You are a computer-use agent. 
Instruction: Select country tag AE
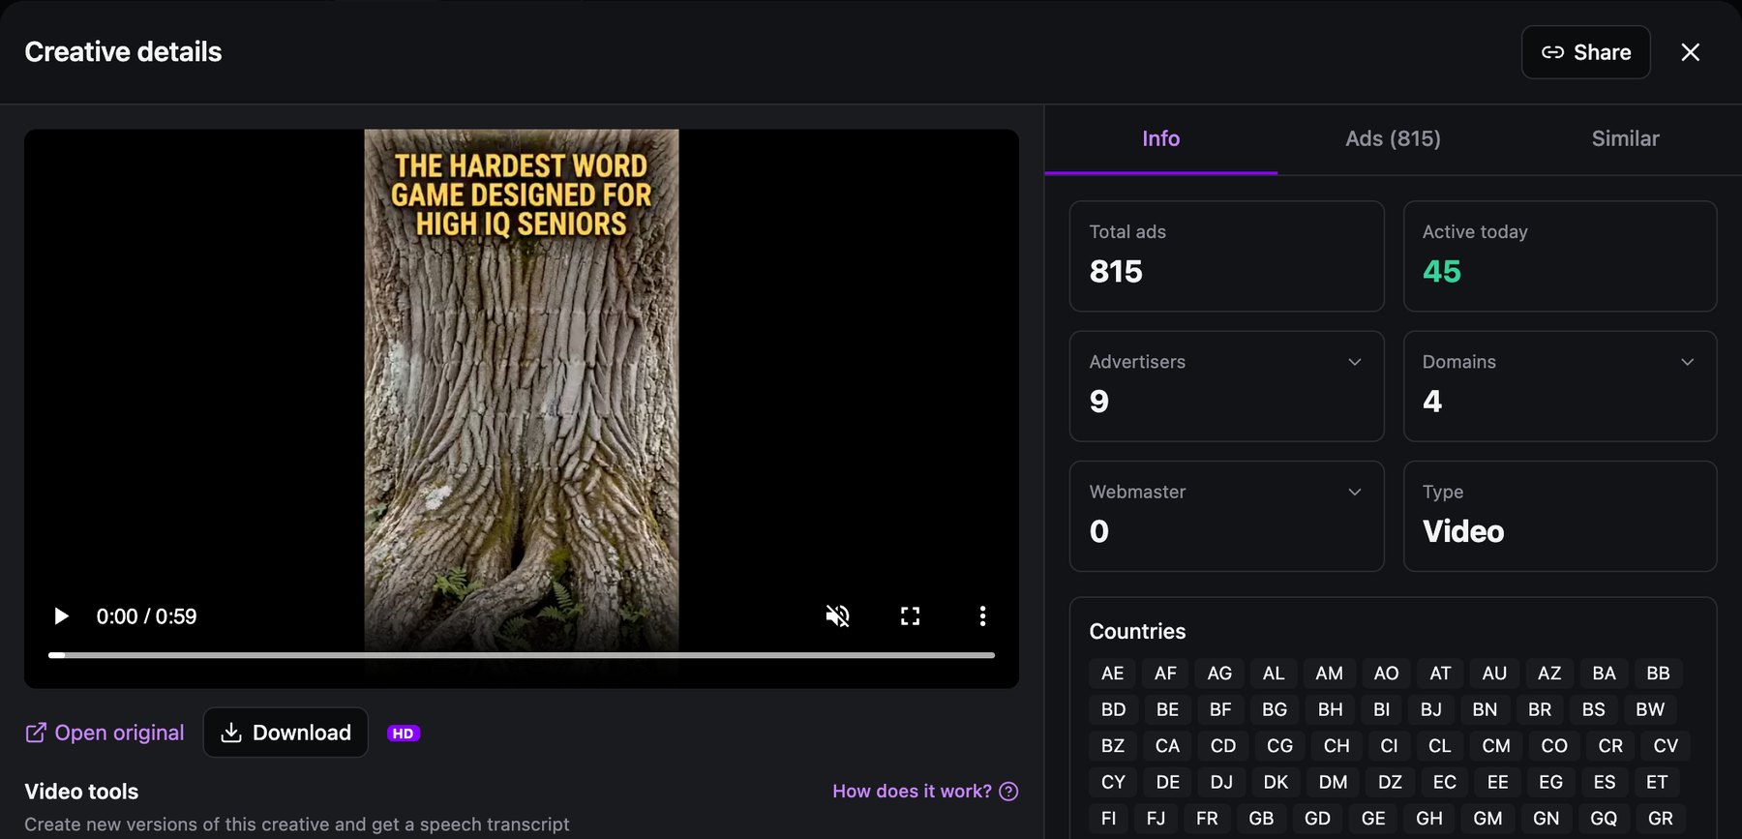coord(1113,674)
